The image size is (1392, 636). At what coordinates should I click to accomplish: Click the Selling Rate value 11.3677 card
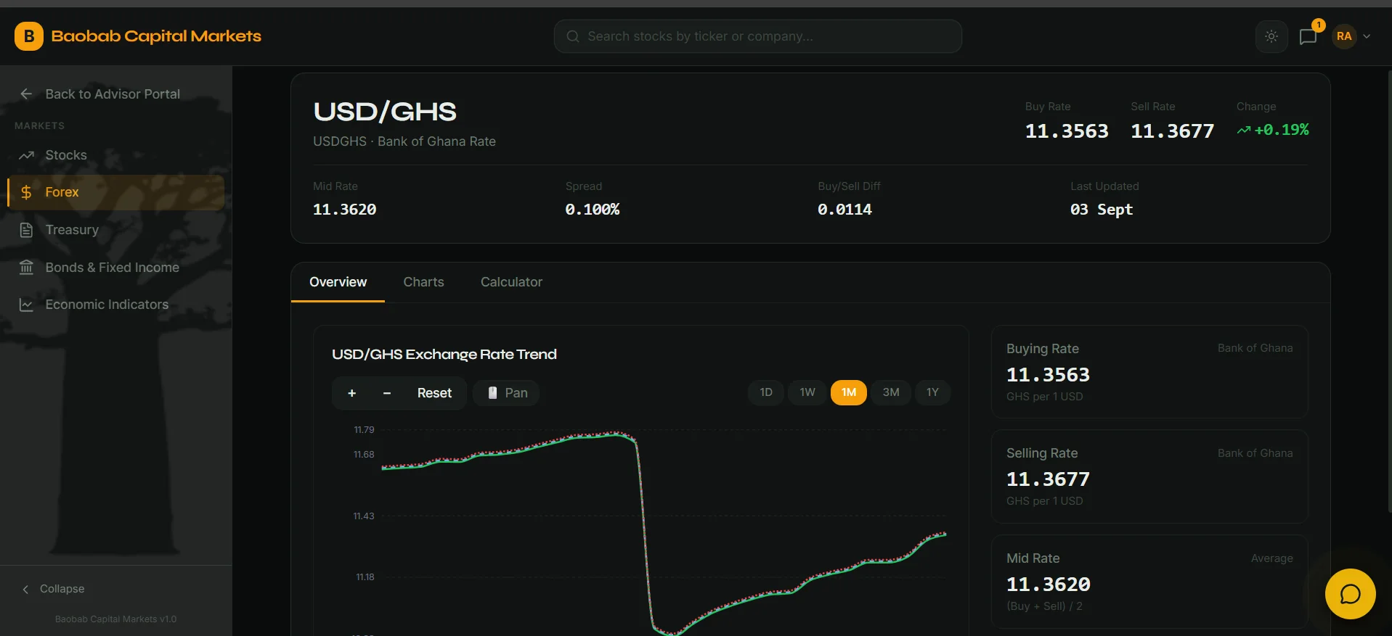point(1149,476)
